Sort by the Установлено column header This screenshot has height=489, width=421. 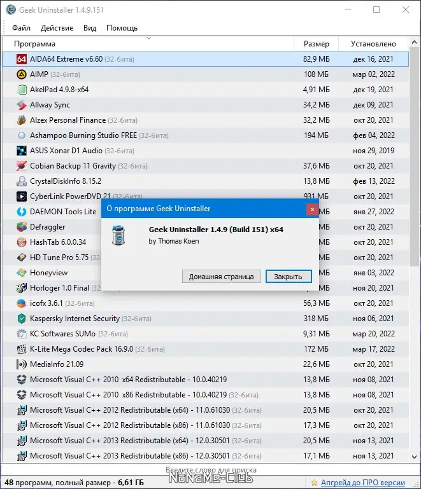pyautogui.click(x=373, y=44)
